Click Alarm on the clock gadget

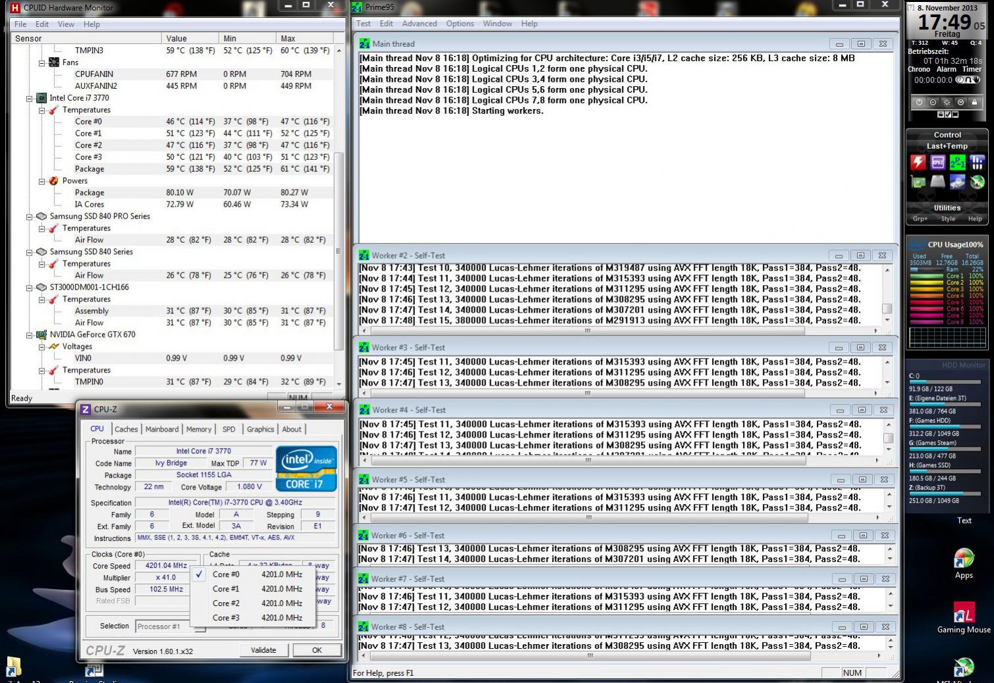pyautogui.click(x=947, y=69)
